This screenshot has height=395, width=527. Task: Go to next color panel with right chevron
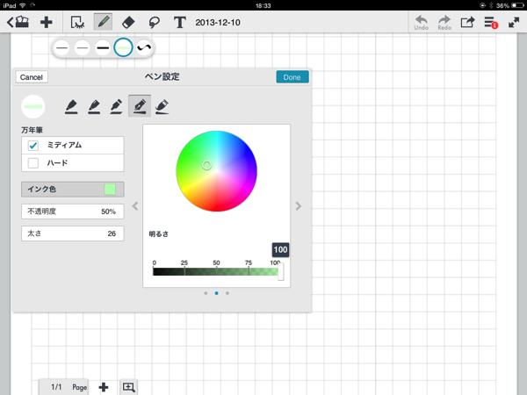point(299,206)
